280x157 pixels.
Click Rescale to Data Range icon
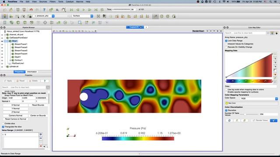[x=17, y=16]
